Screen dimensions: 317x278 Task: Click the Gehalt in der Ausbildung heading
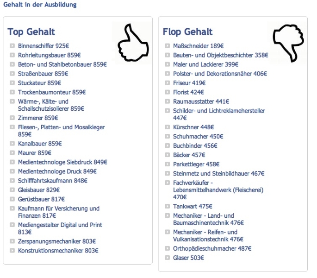[x=40, y=5]
